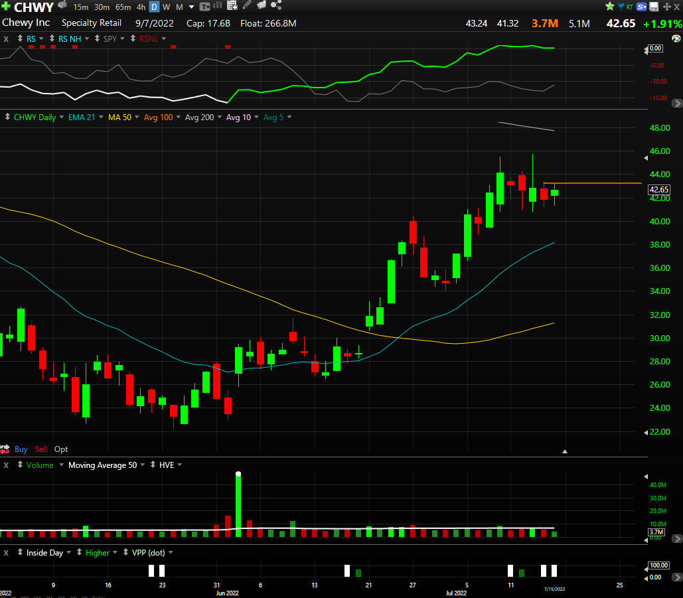The height and width of the screenshot is (598, 683).
Task: Open the notes folder icon
Action: [x=262, y=5]
